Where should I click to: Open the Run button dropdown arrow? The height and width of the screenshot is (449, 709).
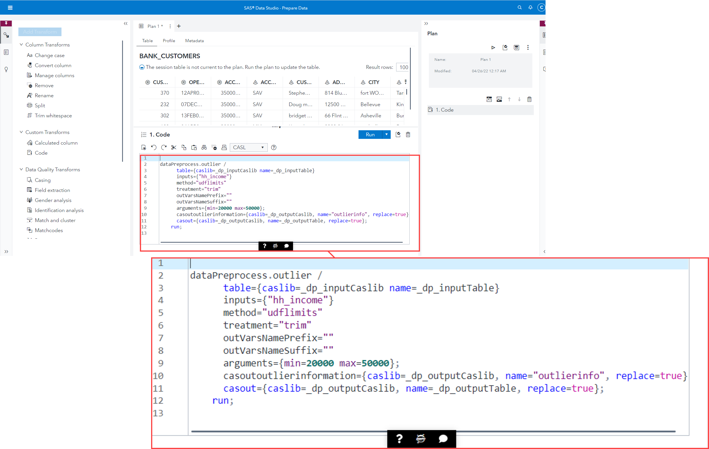[x=386, y=134]
